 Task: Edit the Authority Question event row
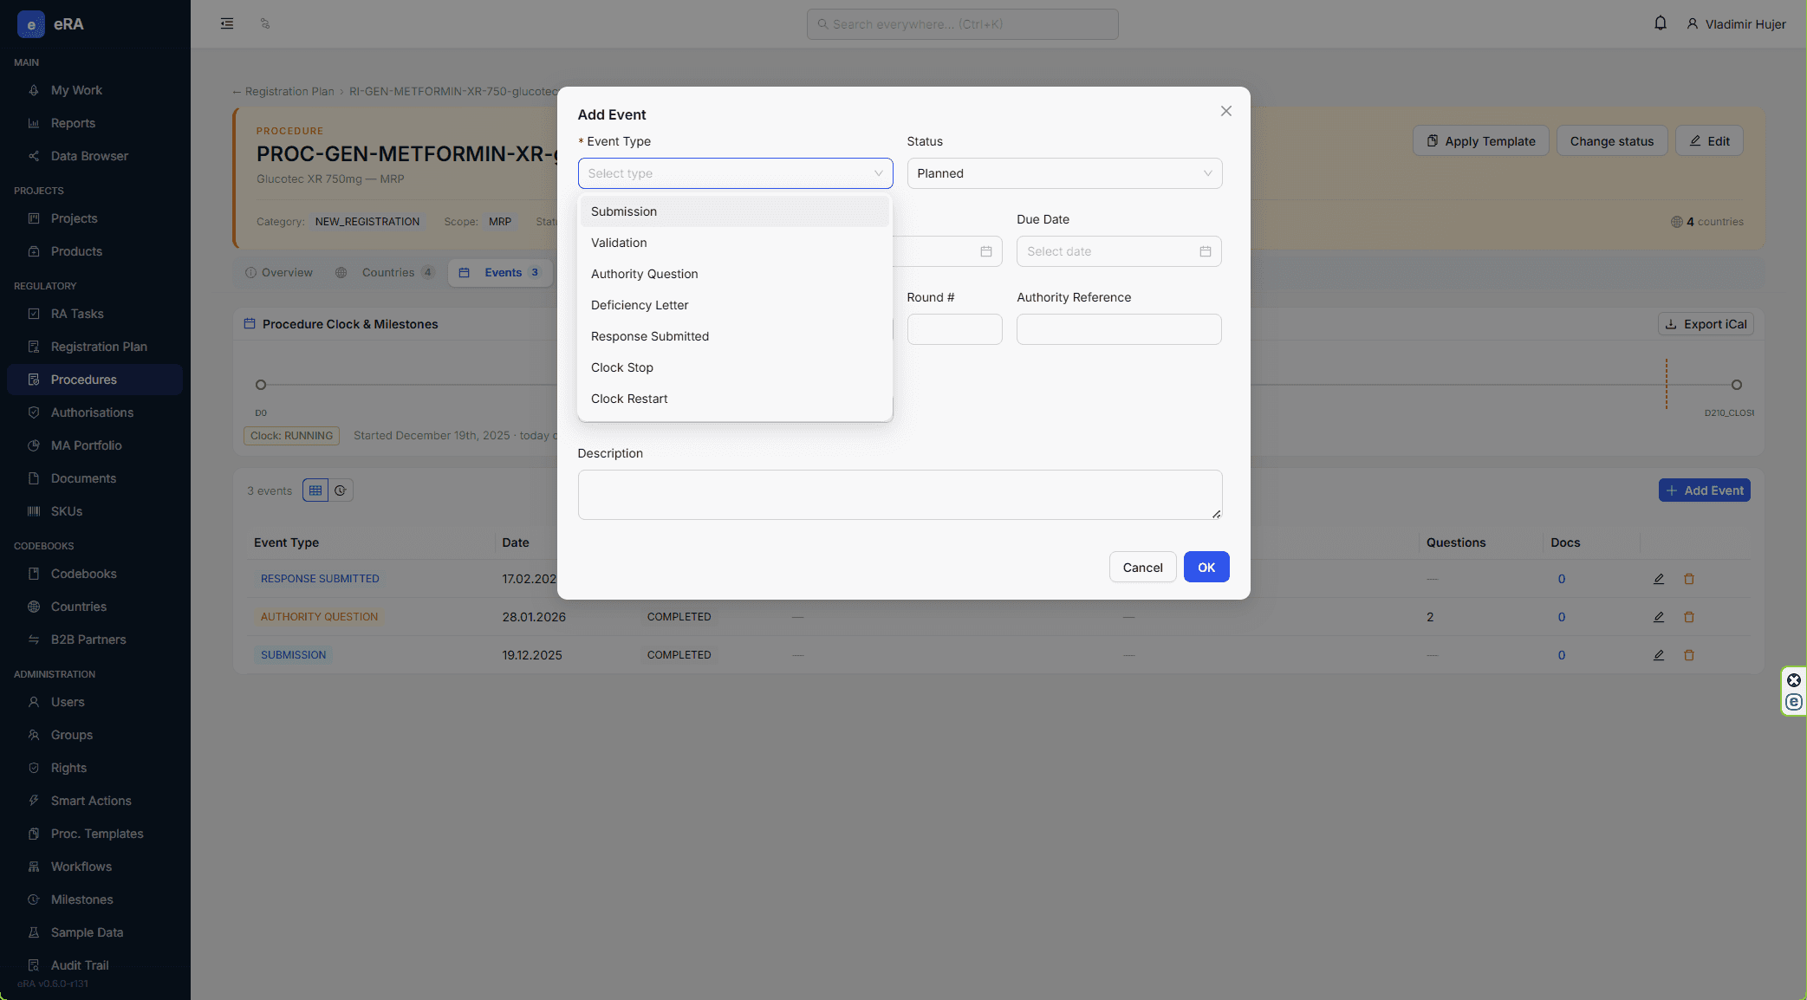(x=1658, y=617)
